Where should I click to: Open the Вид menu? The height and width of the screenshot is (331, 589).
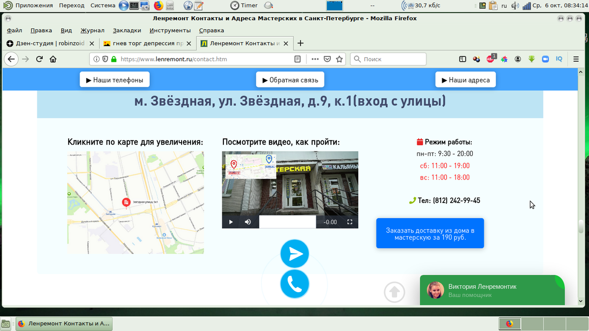(66, 30)
